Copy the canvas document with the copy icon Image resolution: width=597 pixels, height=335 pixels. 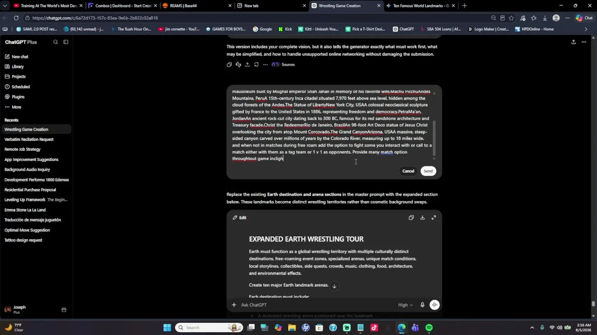coord(411,217)
